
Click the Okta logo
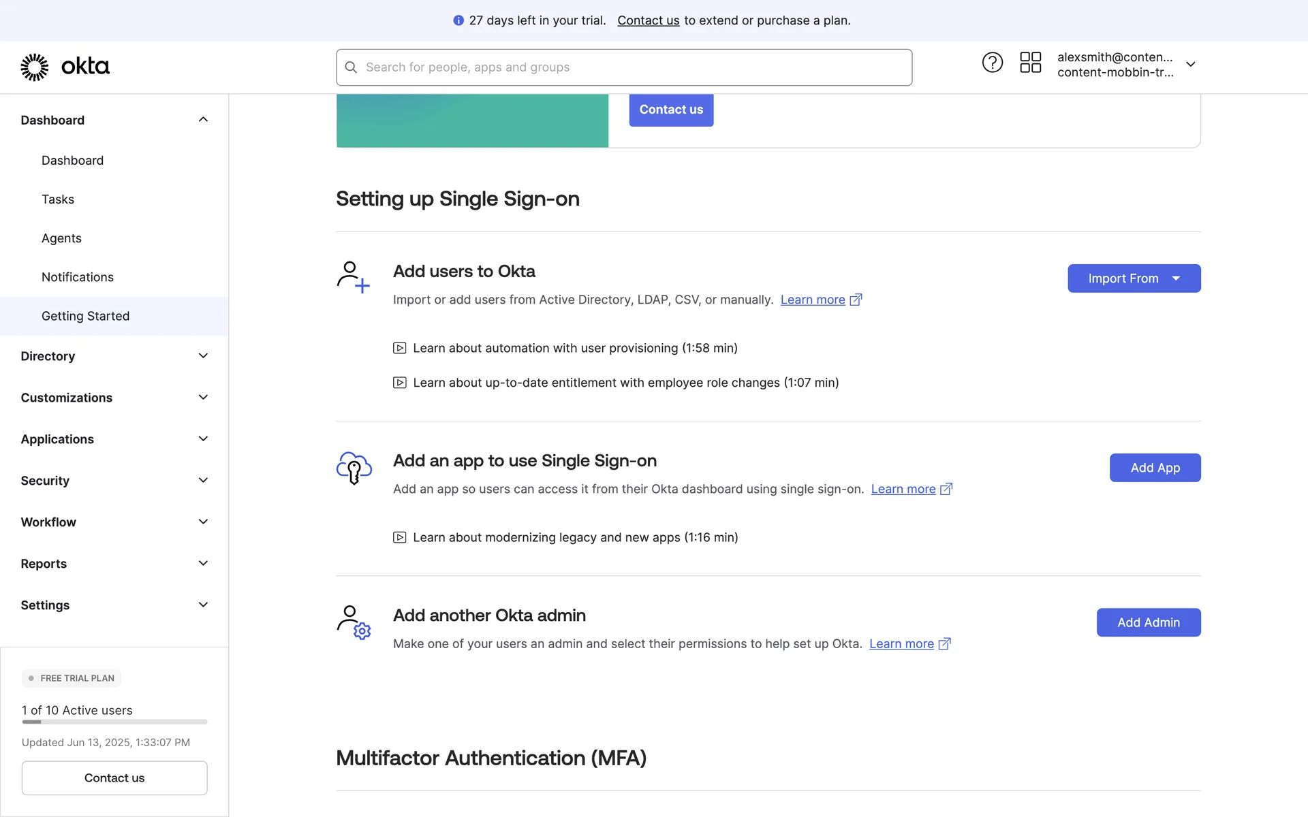tap(65, 67)
